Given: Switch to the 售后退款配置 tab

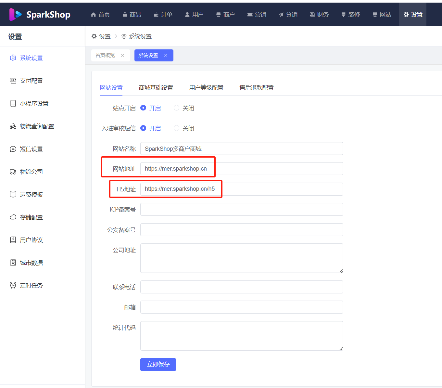Looking at the screenshot, I should coord(257,88).
